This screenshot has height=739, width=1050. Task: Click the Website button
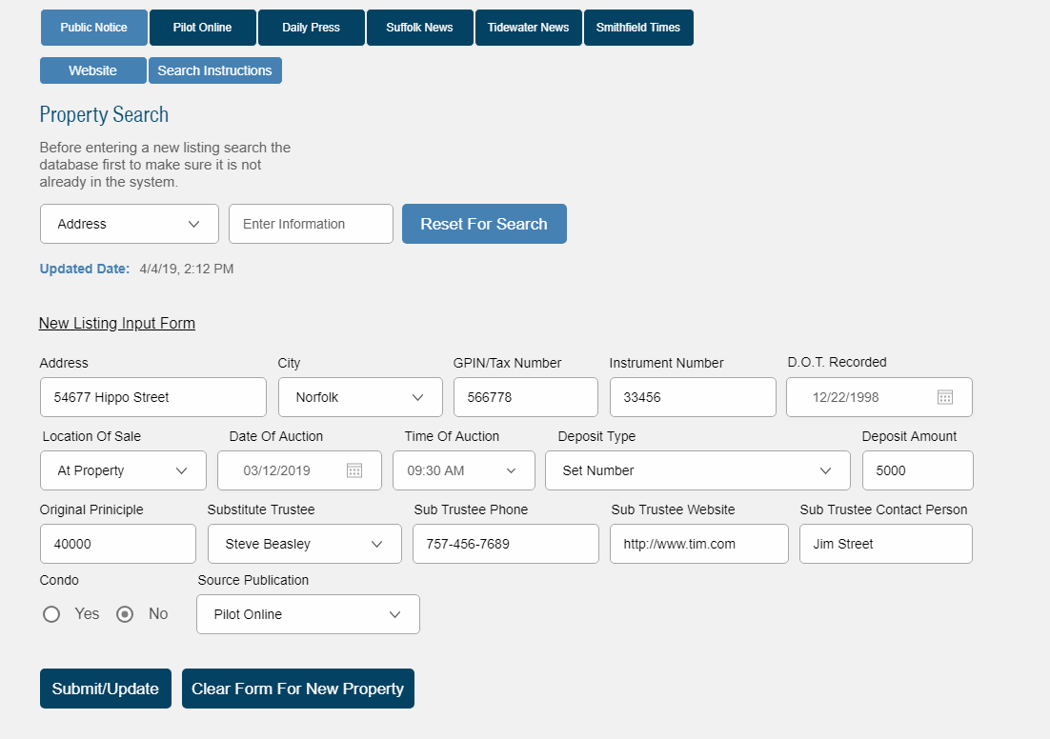tap(93, 70)
